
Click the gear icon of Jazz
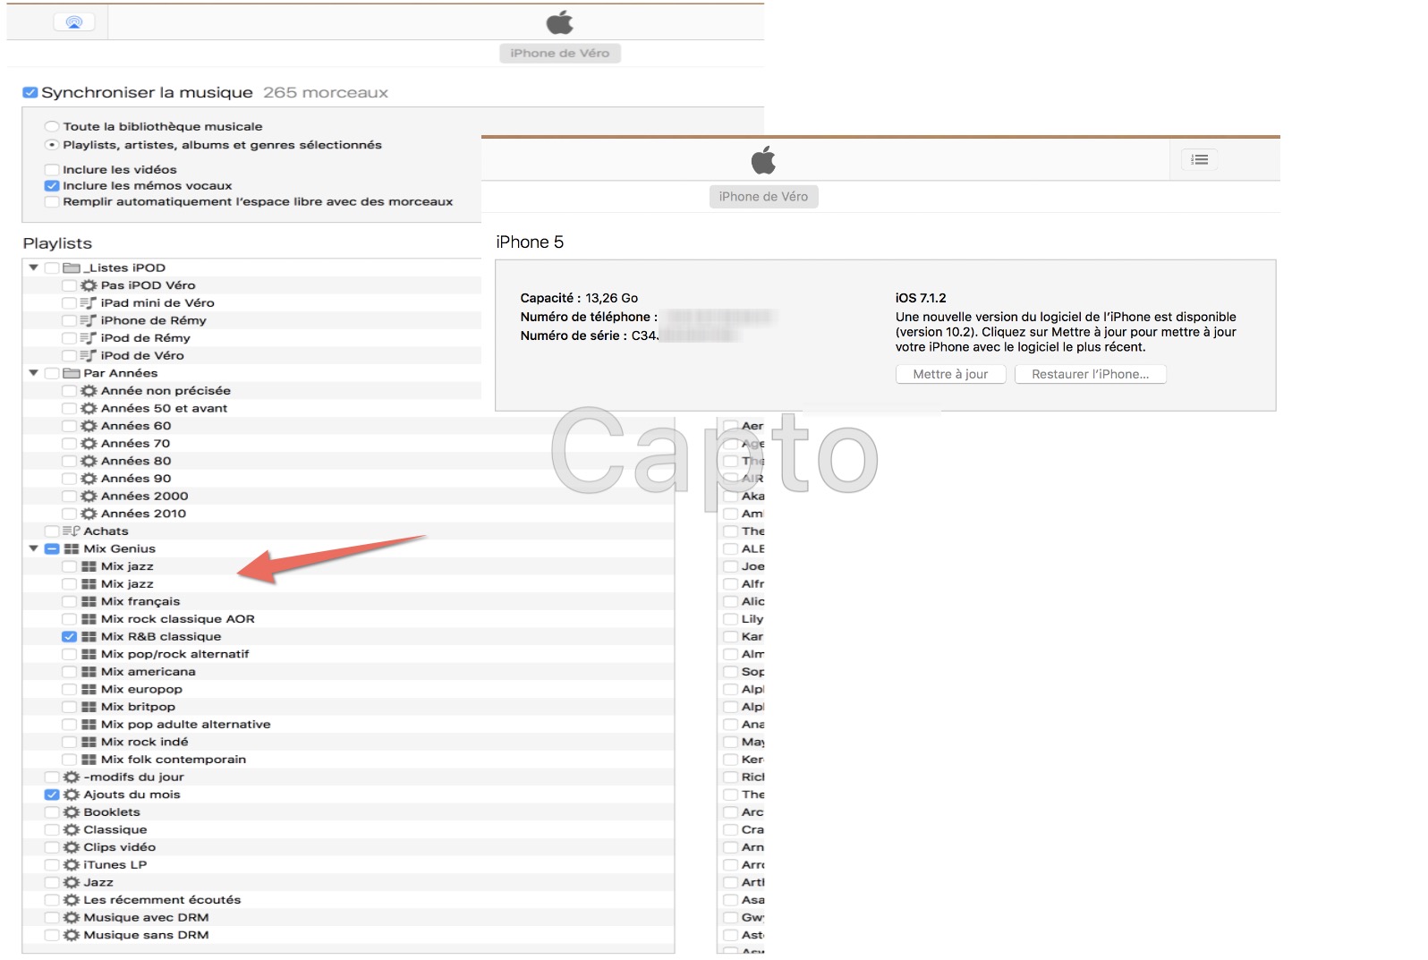(x=72, y=882)
